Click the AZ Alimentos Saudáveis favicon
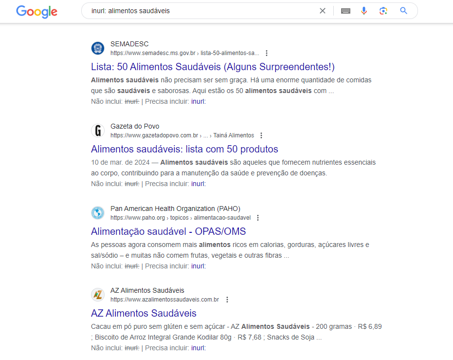453x360 pixels. coord(98,295)
